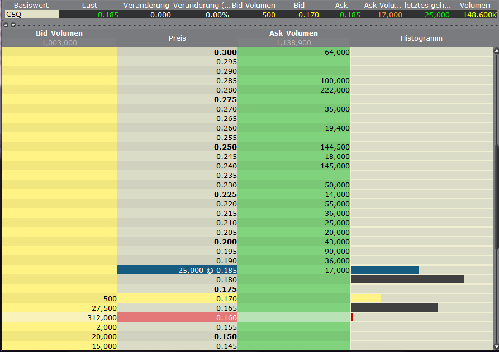This screenshot has height=352, width=499.
Task: Click the Volumen value 148.60K
Action: click(x=479, y=15)
